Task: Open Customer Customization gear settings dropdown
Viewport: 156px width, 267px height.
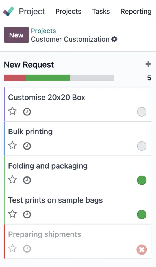Action: point(114,39)
